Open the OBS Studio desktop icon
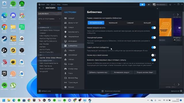The image size is (184, 103). click(22, 51)
